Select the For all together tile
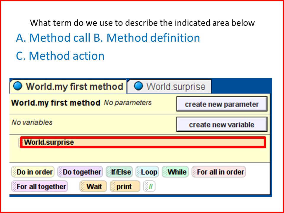Image resolution: width=284 pixels, height=213 pixels. point(39,186)
